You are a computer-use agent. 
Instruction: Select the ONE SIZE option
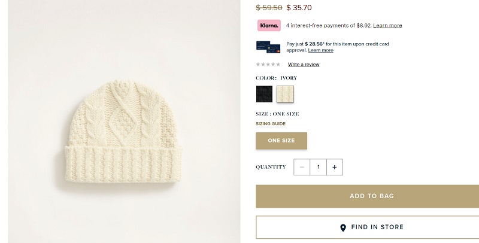281,141
